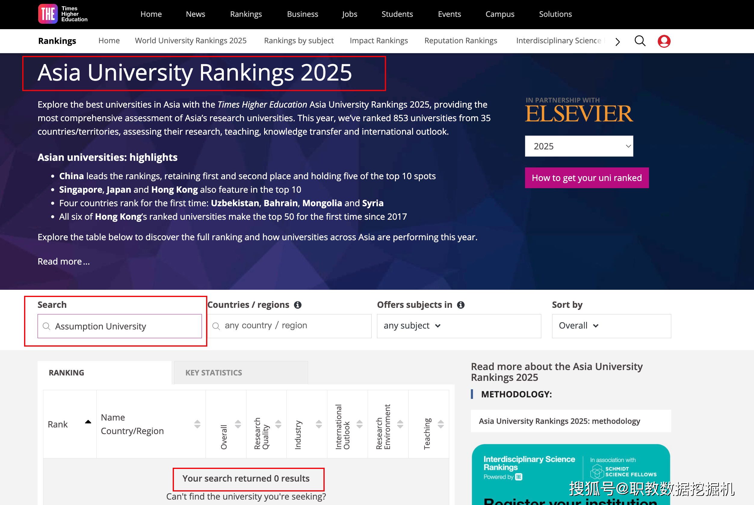
Task: Click the red user account icon
Action: coord(664,41)
